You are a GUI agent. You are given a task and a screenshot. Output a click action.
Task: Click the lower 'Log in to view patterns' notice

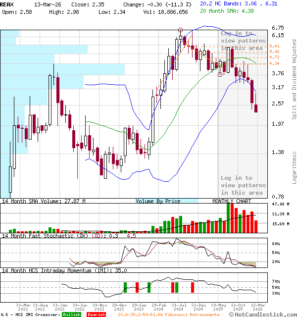(x=243, y=185)
